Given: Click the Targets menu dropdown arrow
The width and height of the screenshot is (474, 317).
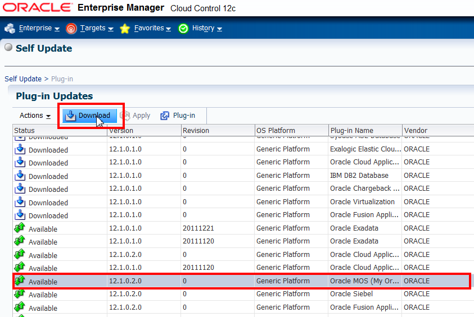Looking at the screenshot, I should pyautogui.click(x=111, y=29).
